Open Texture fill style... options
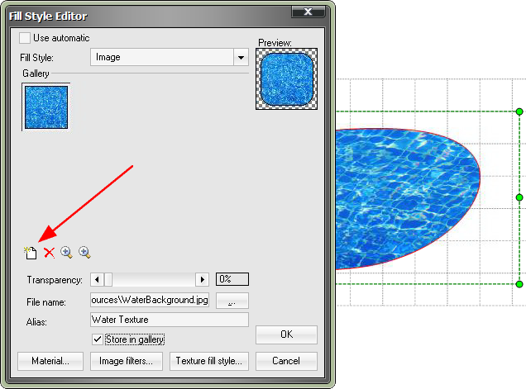 click(x=209, y=361)
